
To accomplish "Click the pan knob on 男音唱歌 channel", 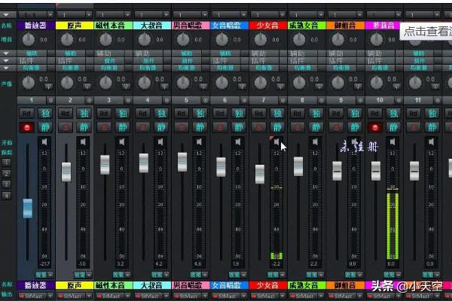I will tap(182, 83).
